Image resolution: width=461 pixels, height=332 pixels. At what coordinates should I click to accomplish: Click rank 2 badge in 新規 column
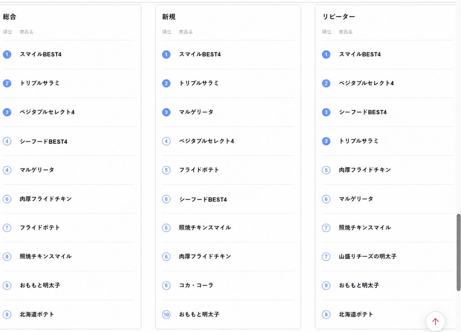pyautogui.click(x=166, y=83)
